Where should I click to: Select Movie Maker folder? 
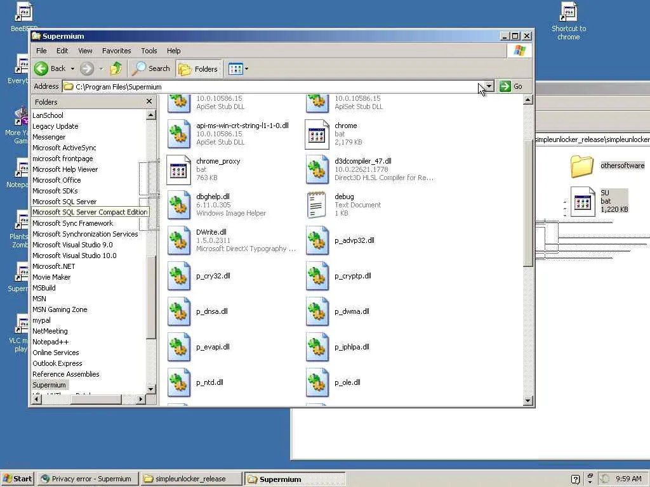pos(51,277)
